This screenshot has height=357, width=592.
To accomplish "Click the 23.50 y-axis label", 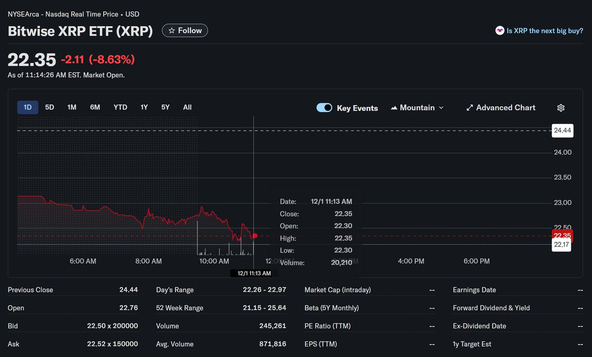I will click(563, 178).
